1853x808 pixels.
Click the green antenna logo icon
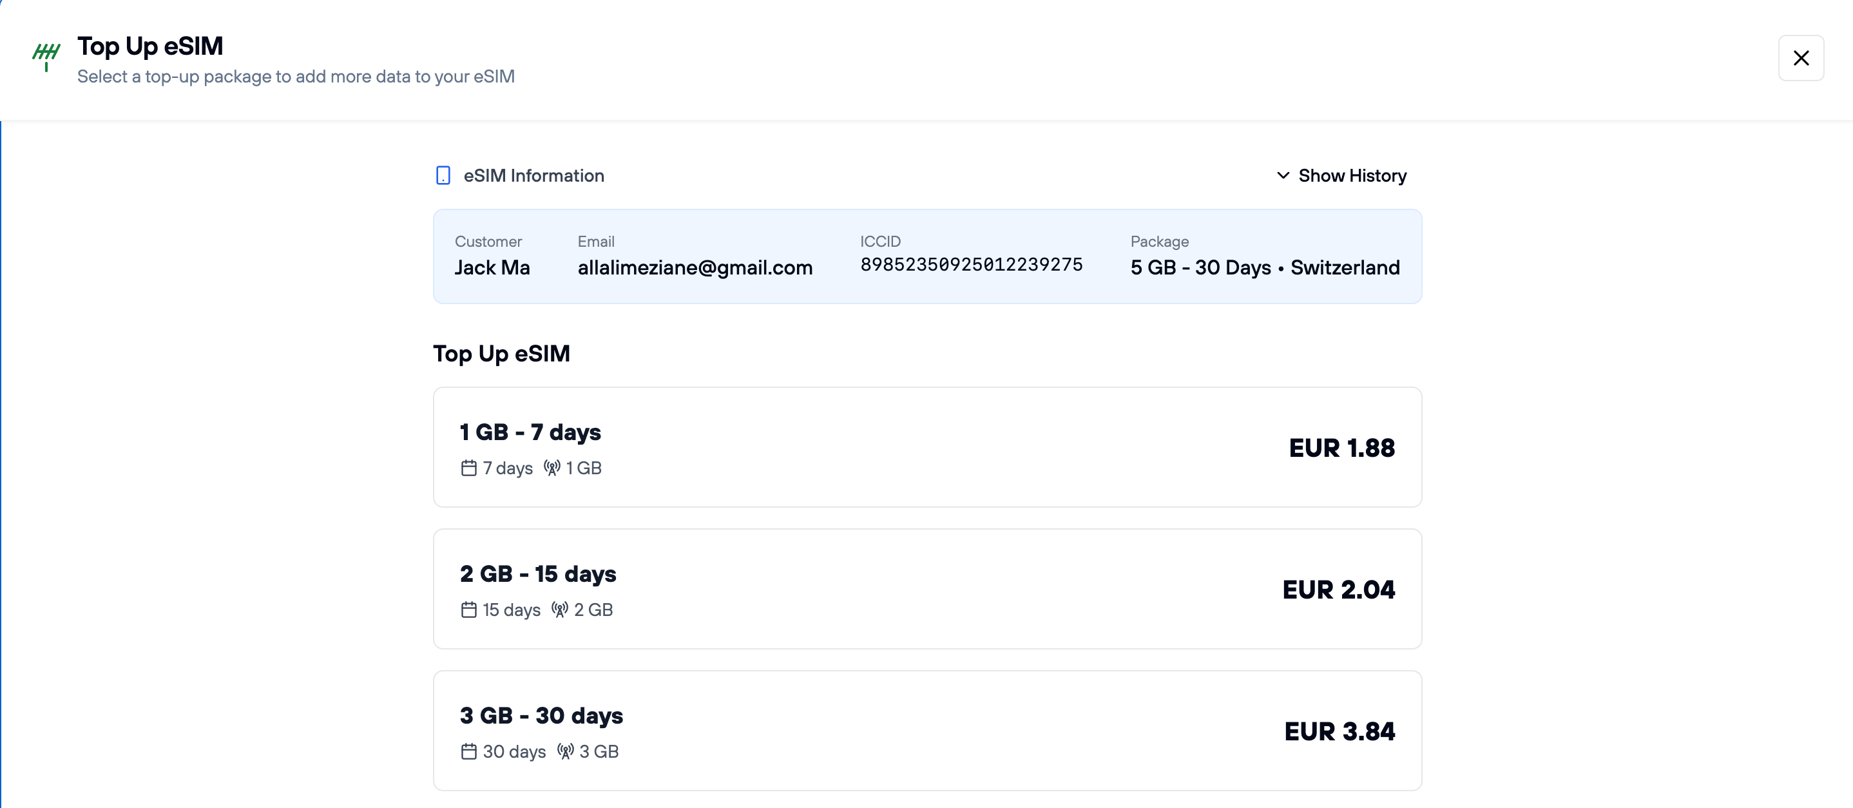[x=46, y=56]
